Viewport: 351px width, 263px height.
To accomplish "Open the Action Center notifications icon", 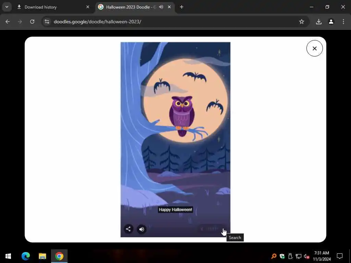I will click(x=340, y=256).
